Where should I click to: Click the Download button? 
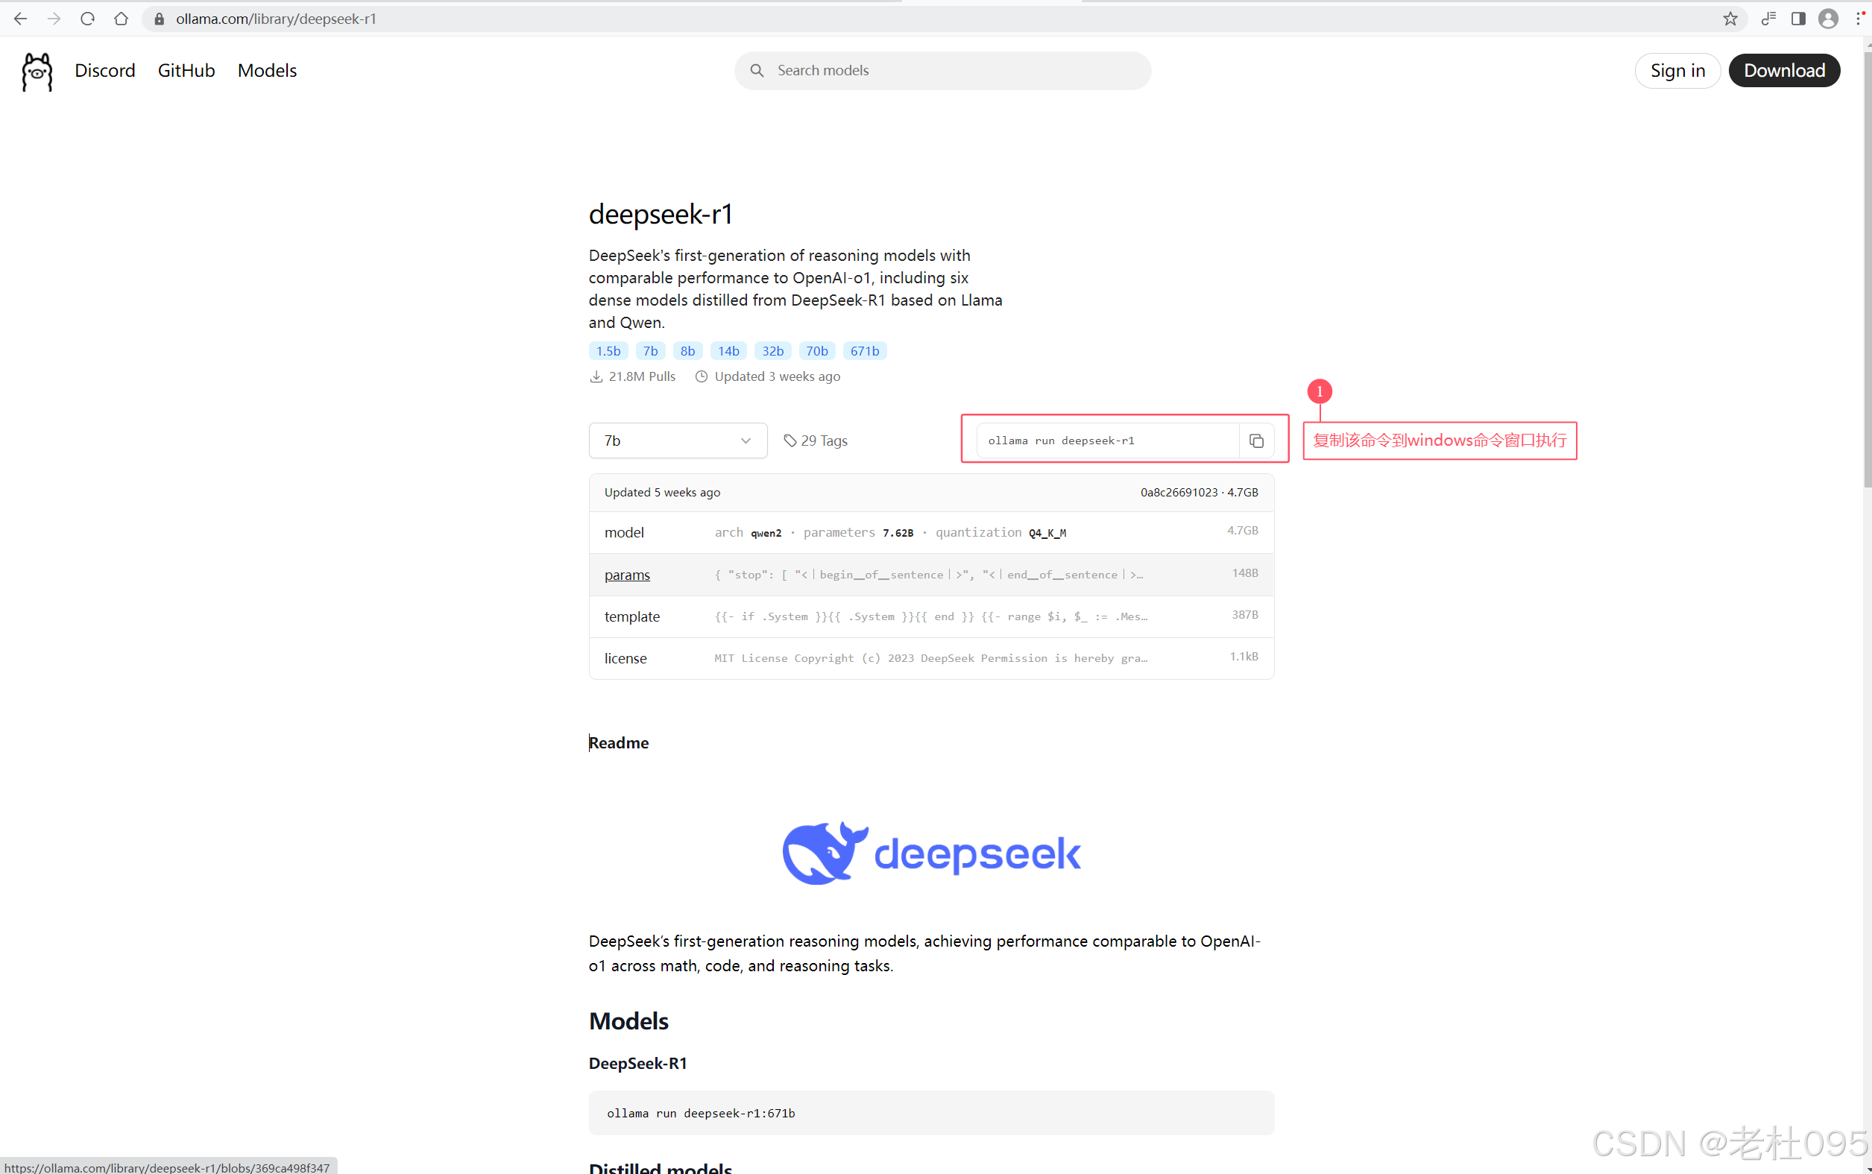coord(1783,71)
